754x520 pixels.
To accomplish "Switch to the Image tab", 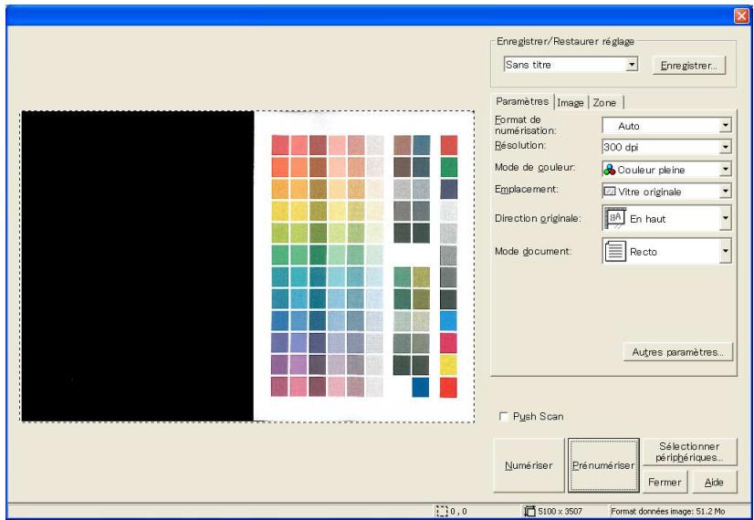I will tap(571, 103).
